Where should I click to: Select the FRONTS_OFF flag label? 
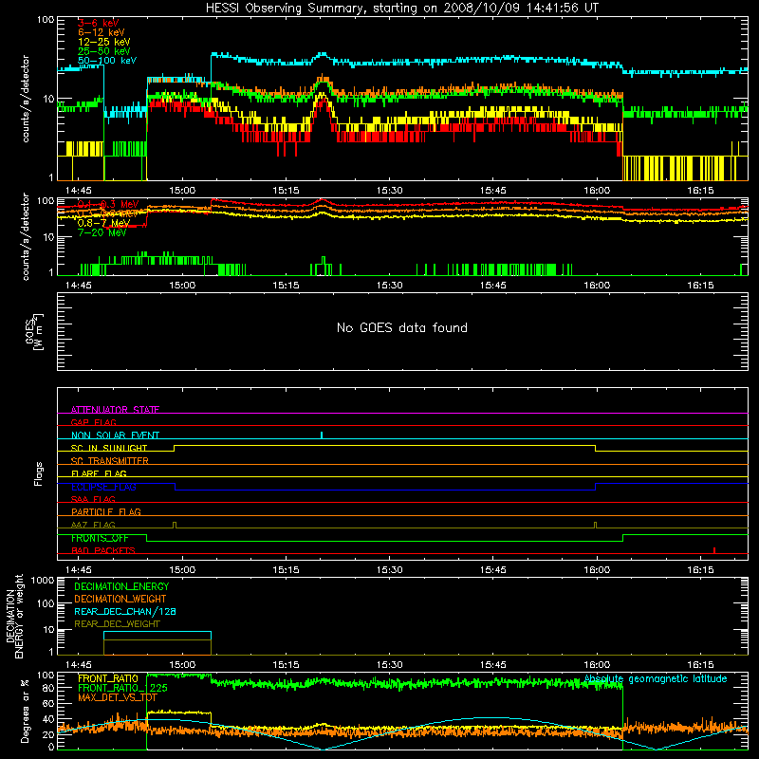pos(100,538)
